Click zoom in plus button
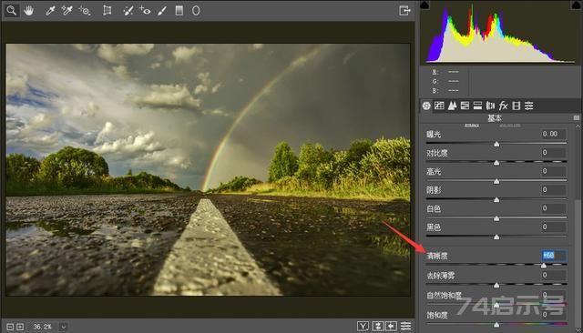 point(20,327)
